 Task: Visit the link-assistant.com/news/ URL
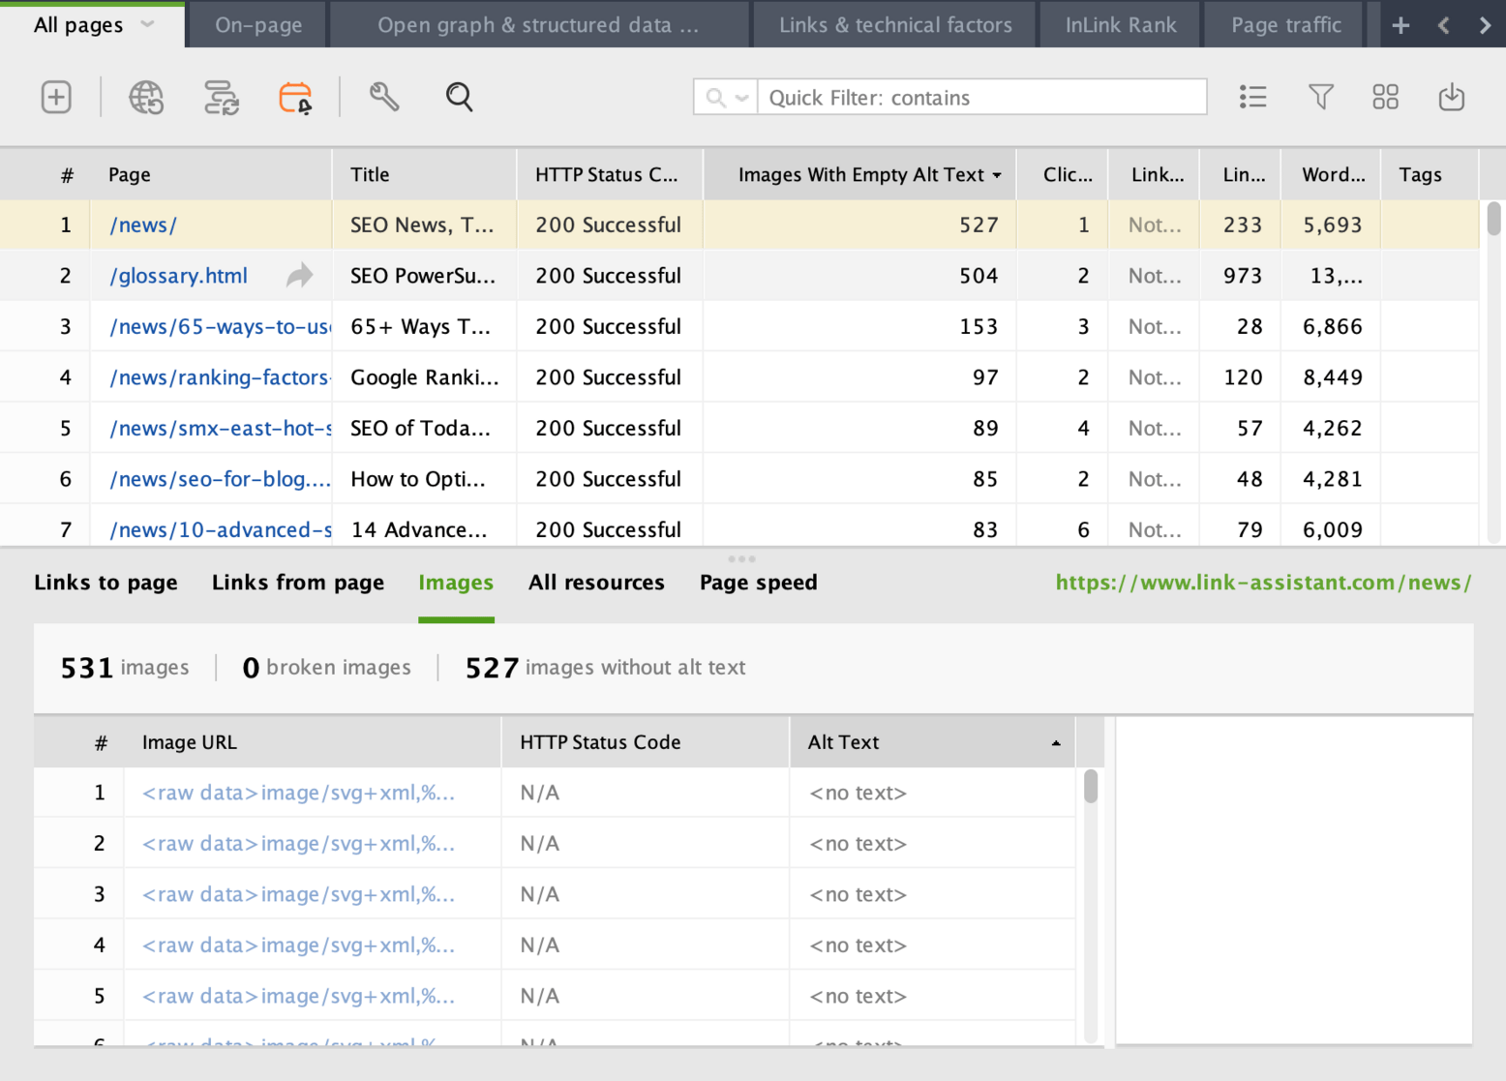pos(1263,582)
